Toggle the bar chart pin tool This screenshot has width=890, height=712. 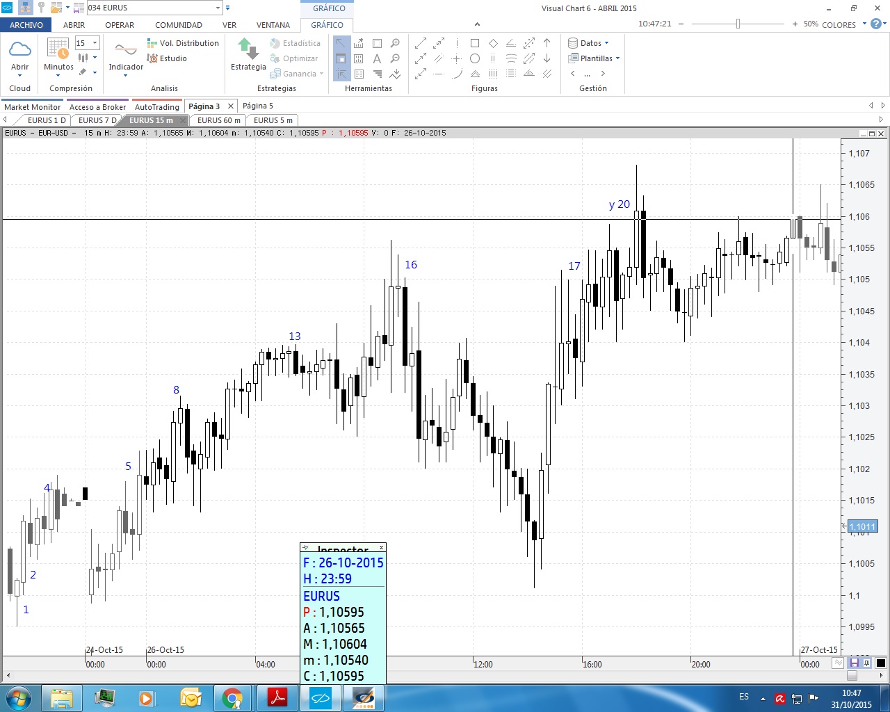pos(359,43)
